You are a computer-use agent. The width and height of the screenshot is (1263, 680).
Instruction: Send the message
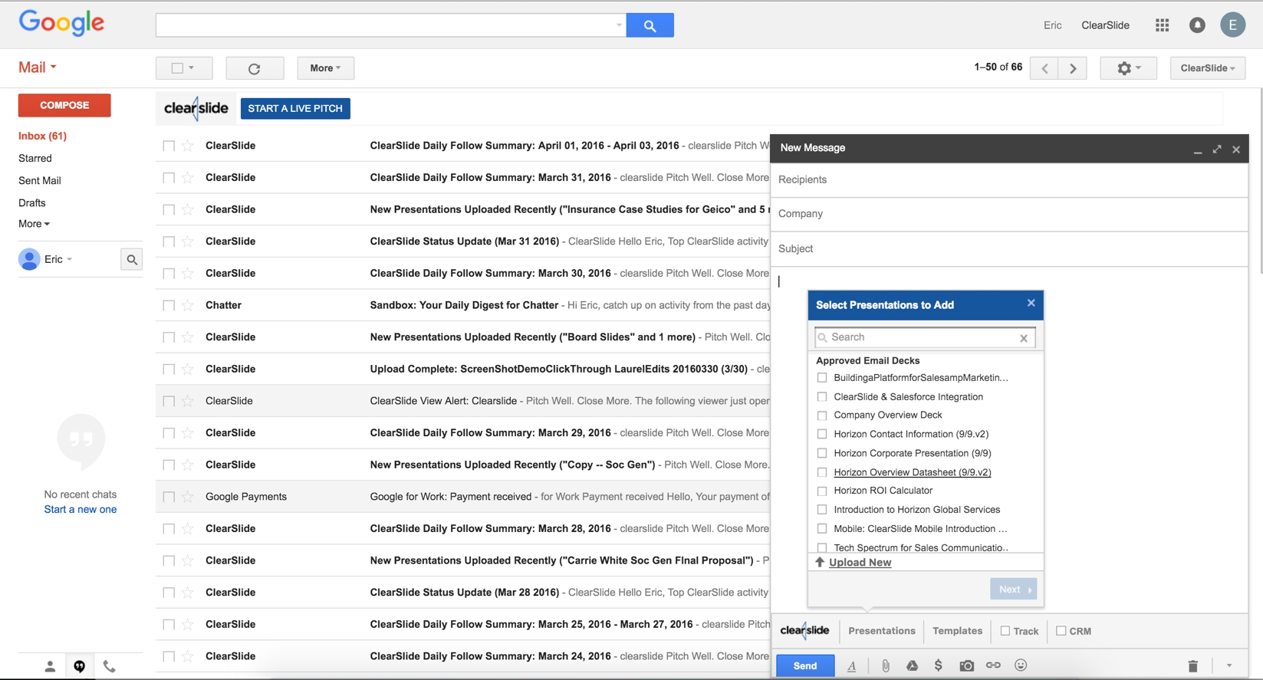click(805, 665)
